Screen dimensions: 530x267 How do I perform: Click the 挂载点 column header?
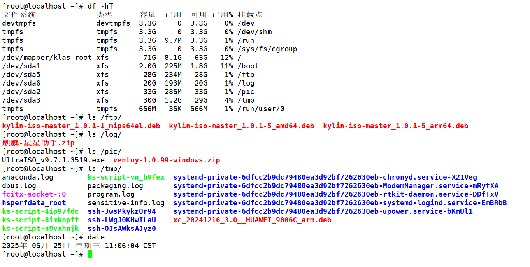(x=250, y=15)
